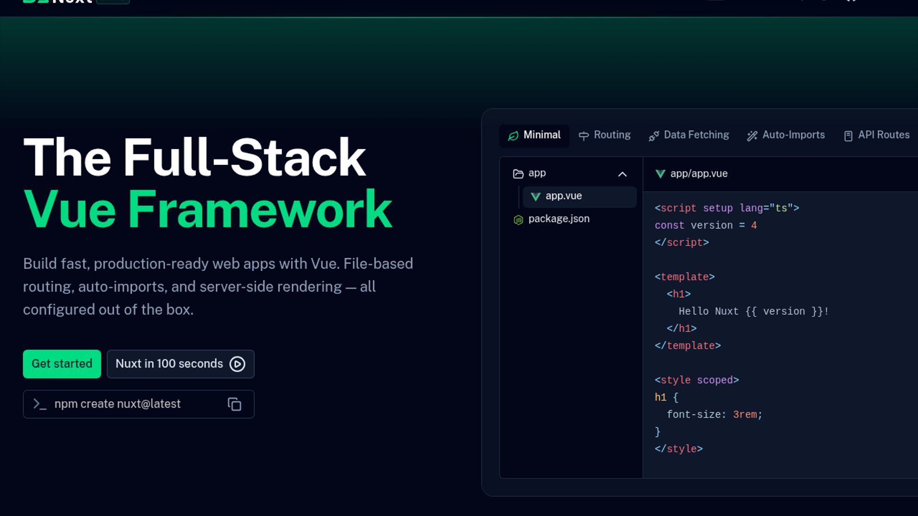
Task: Open package.json in the file tree
Action: 571,219
